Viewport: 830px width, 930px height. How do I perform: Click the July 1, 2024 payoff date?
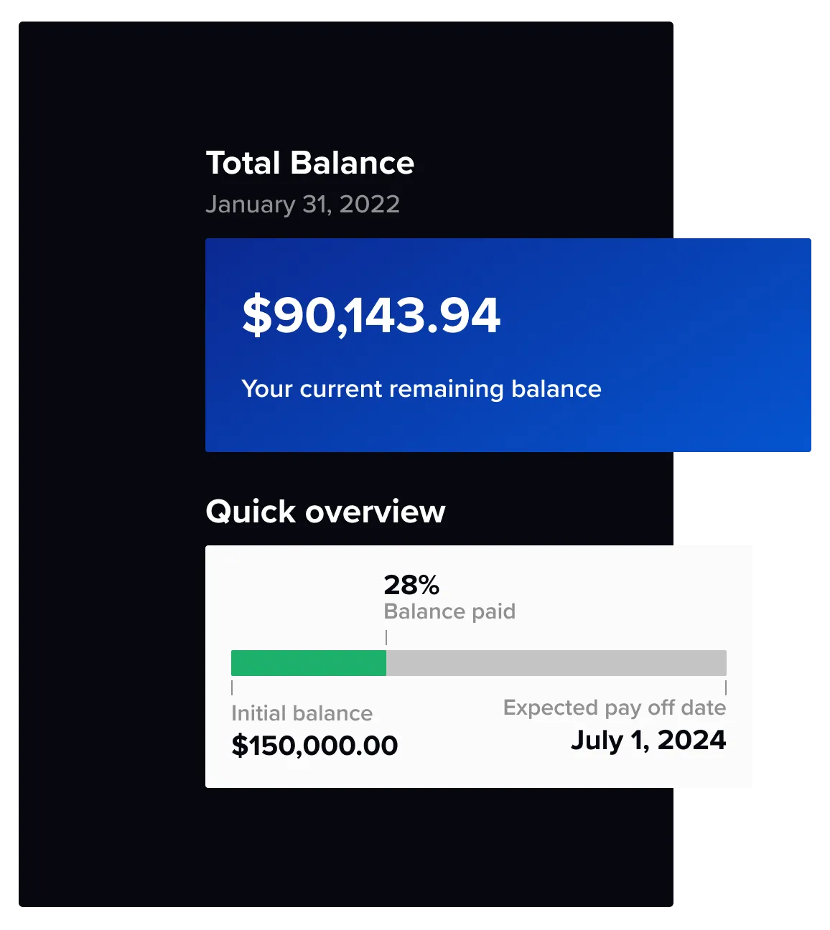point(648,740)
